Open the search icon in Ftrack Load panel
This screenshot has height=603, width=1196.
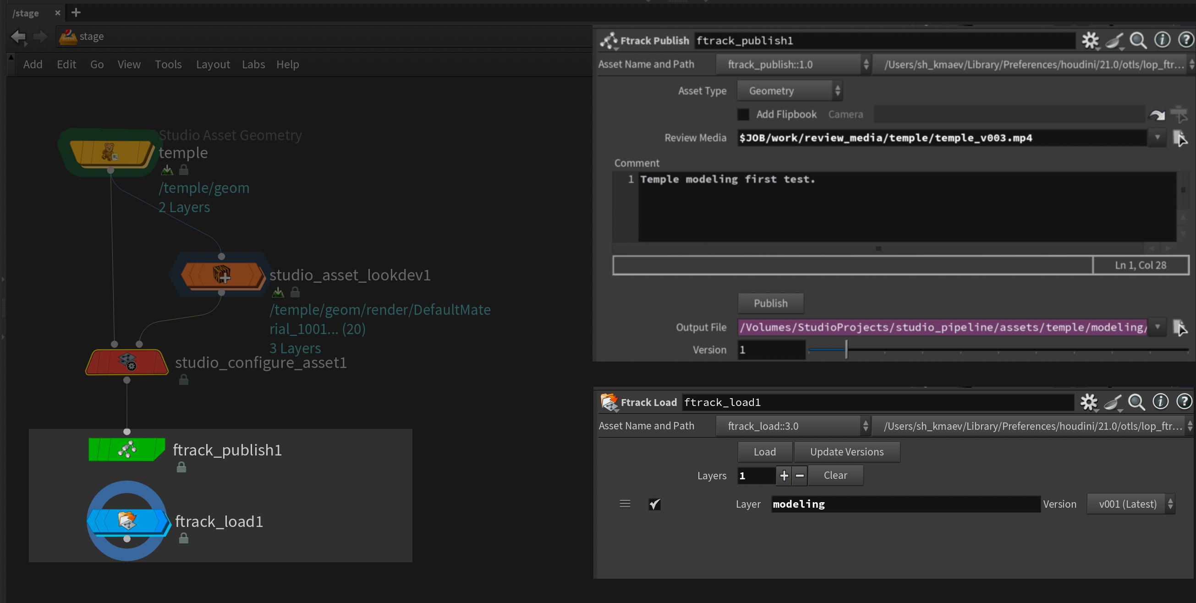coord(1136,402)
